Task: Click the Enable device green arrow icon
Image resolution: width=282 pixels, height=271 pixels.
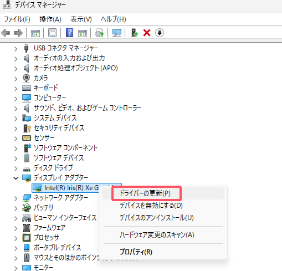Action: point(135,33)
